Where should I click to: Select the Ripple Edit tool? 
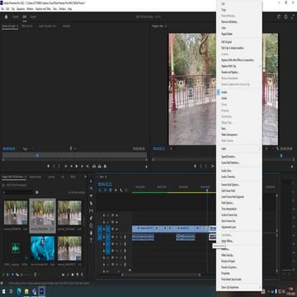[91, 196]
